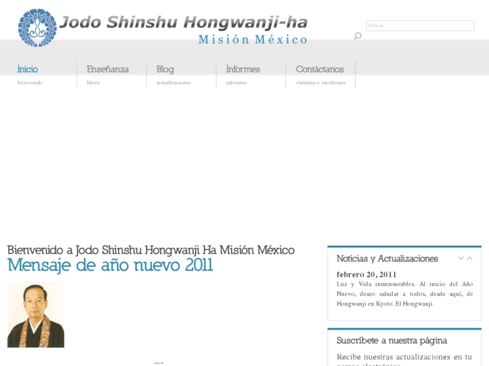
Task: Show previous news item with up chevron
Action: (469, 259)
